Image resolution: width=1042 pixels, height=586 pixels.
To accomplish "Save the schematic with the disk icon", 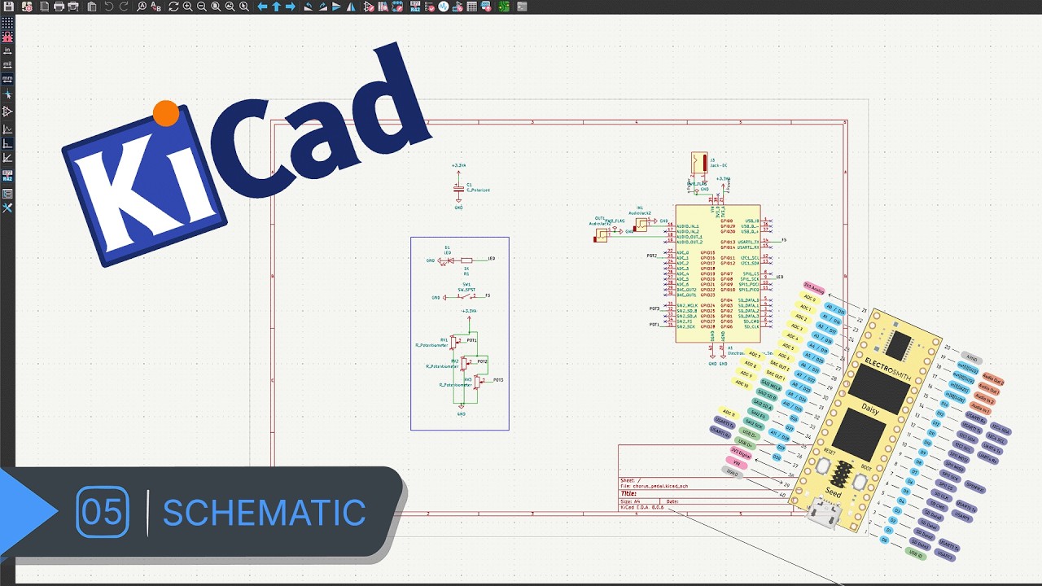I will pos(8,7).
